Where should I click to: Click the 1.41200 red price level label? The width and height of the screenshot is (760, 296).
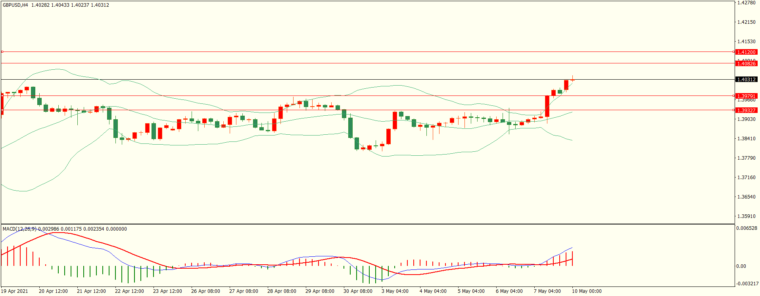(746, 52)
